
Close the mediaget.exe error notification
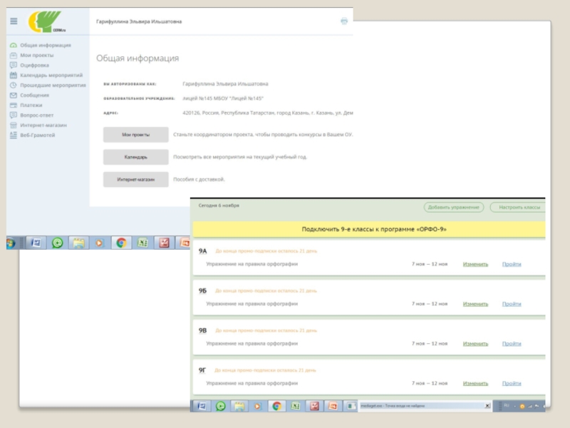pos(487,406)
